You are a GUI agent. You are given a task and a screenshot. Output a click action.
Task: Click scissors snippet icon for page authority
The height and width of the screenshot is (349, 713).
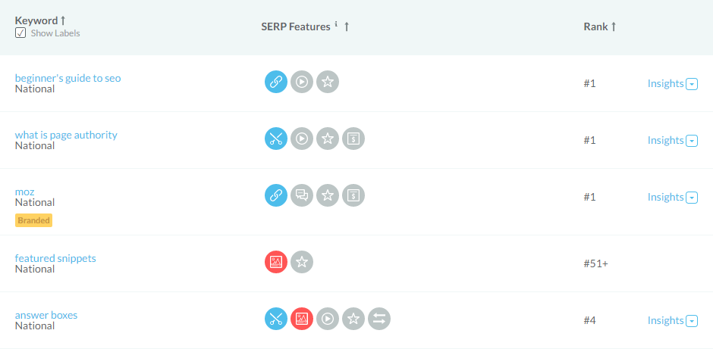click(x=276, y=139)
